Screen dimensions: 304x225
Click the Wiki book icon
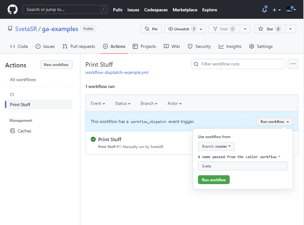click(166, 46)
